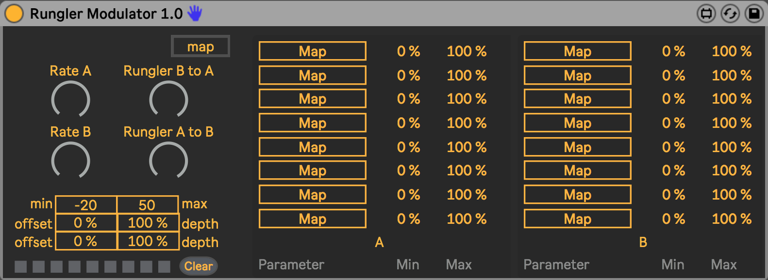The width and height of the screenshot is (768, 280).
Task: Open the Max editor icon in title bar
Action: 706,14
